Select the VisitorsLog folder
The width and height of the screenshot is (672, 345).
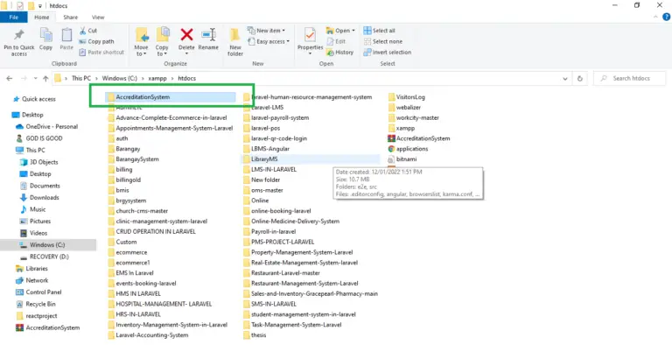406,97
